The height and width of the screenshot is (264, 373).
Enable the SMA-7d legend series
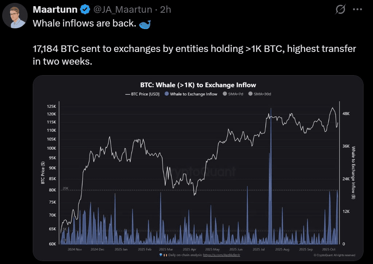tap(233, 94)
